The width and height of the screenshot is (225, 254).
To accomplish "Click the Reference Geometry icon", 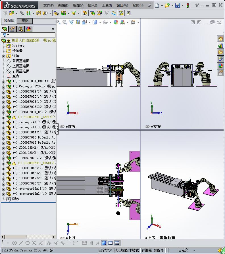I will [x=74, y=13].
